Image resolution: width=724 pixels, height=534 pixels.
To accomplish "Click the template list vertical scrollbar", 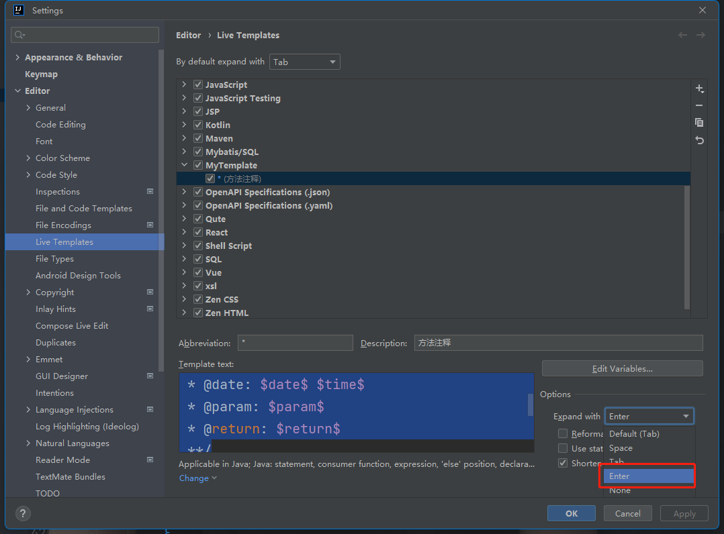I will point(687,247).
